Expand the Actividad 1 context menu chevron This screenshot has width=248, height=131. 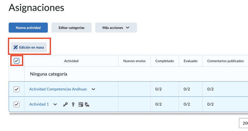pyautogui.click(x=55, y=105)
